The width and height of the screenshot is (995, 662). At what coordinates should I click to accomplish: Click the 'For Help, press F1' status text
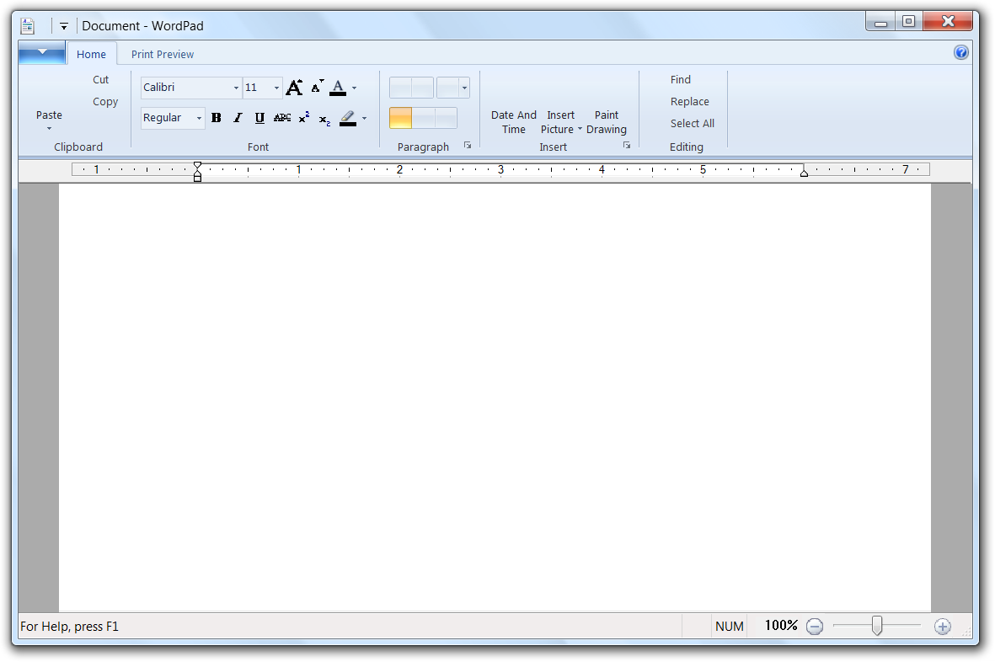(x=69, y=627)
